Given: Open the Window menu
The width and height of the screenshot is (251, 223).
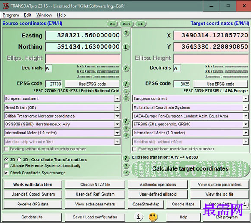Looking at the screenshot, I should click(x=44, y=15).
